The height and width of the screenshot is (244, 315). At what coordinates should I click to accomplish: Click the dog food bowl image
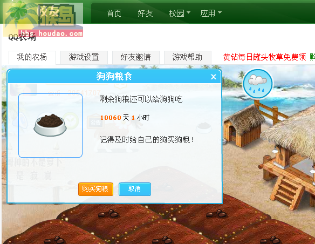(50, 125)
